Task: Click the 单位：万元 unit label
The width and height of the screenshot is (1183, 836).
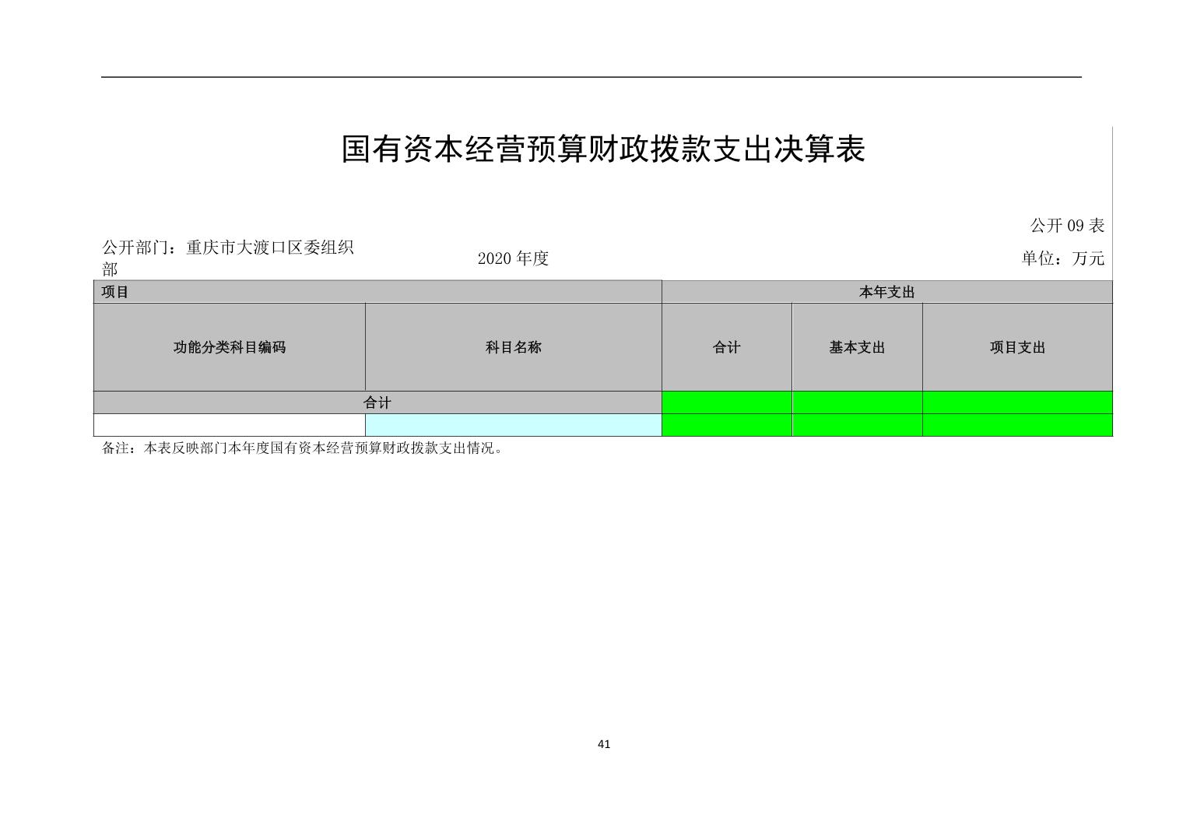Action: coord(1062,258)
